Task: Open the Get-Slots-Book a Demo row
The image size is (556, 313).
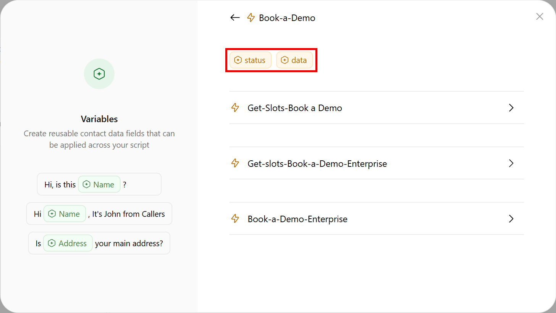Action: tap(377, 108)
